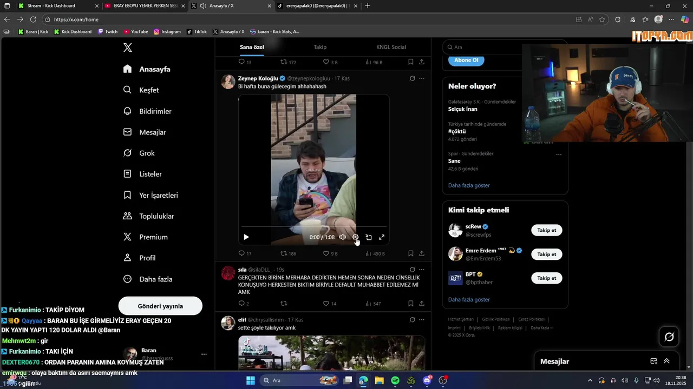Open Grok from the sidebar
Image resolution: width=693 pixels, height=389 pixels.
[x=139, y=153]
